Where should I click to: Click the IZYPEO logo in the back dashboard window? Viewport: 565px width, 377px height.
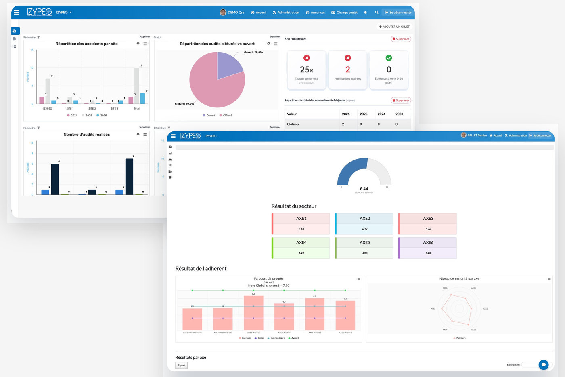[x=40, y=12]
